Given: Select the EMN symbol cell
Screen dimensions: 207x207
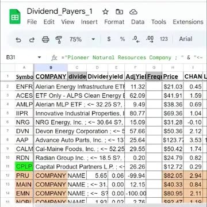Looking at the screenshot, I should (24, 193).
